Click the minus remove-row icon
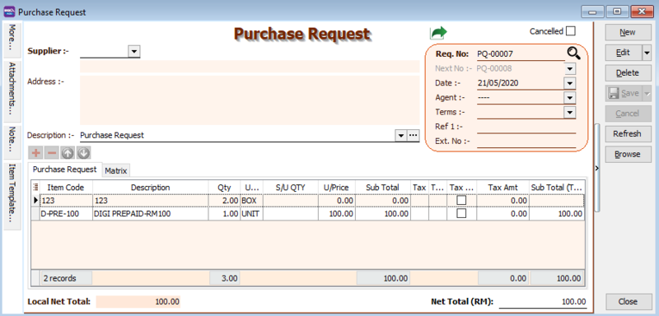This screenshot has height=316, width=659. click(52, 153)
